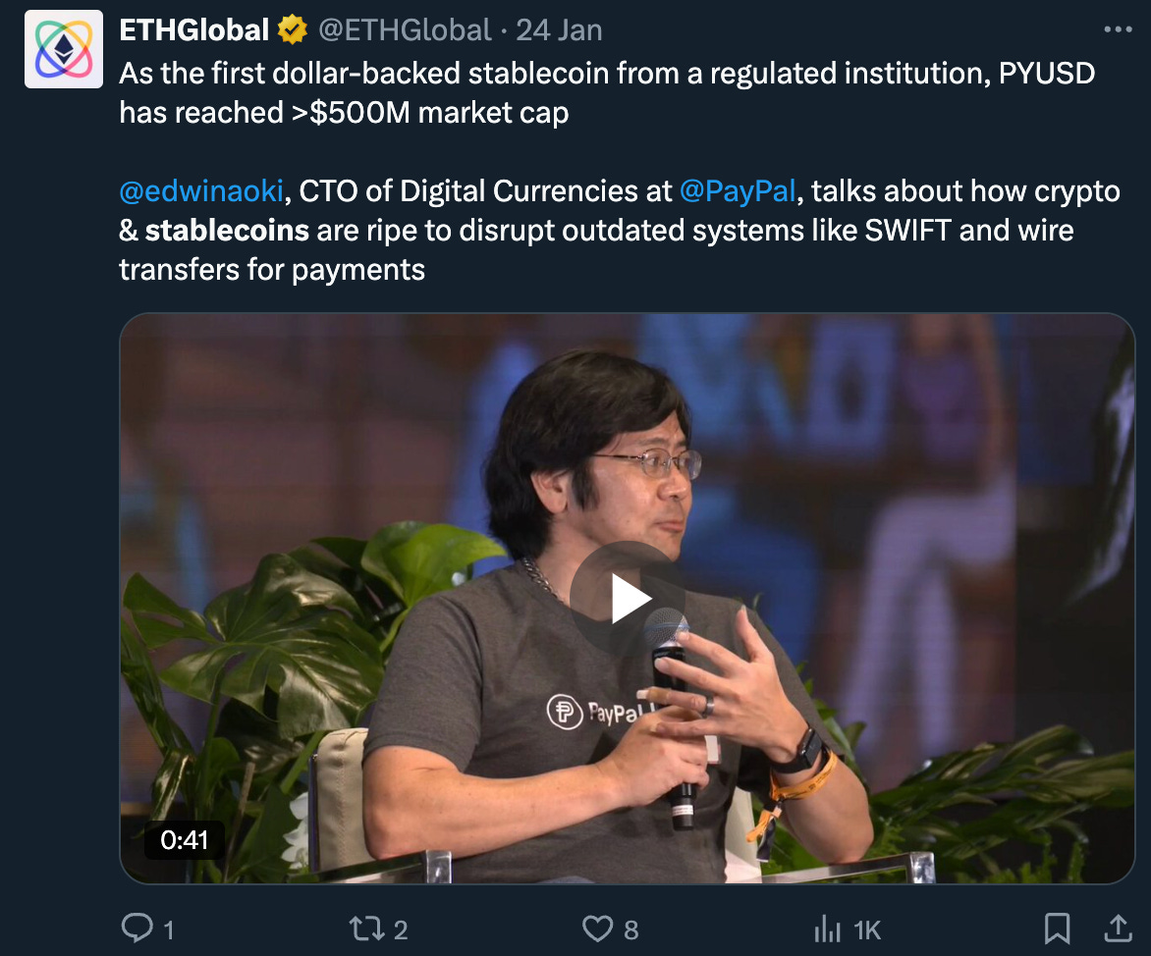Click the gold verified badge beside ETHGlobal
Screen dimensions: 1151x956
292,30
